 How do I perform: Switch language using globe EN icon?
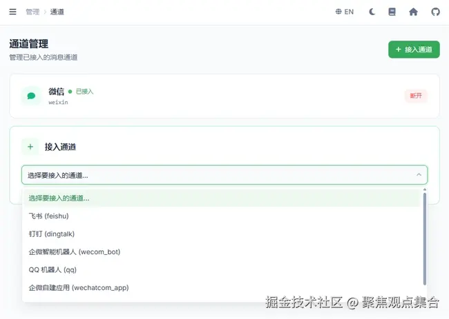pyautogui.click(x=345, y=12)
